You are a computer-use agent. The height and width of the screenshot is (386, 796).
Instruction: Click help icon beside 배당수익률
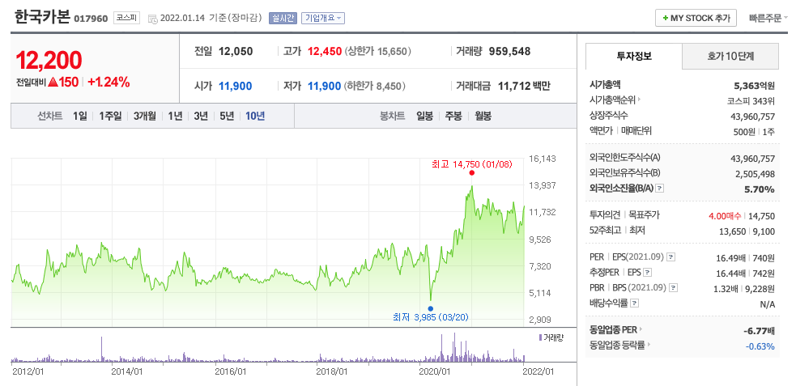[x=635, y=303]
